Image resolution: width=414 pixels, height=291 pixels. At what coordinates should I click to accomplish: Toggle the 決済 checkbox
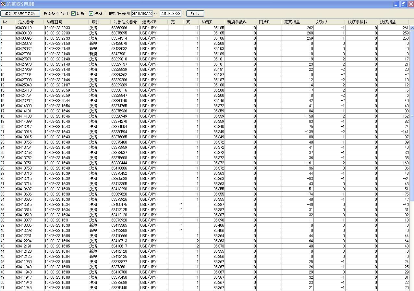91,13
